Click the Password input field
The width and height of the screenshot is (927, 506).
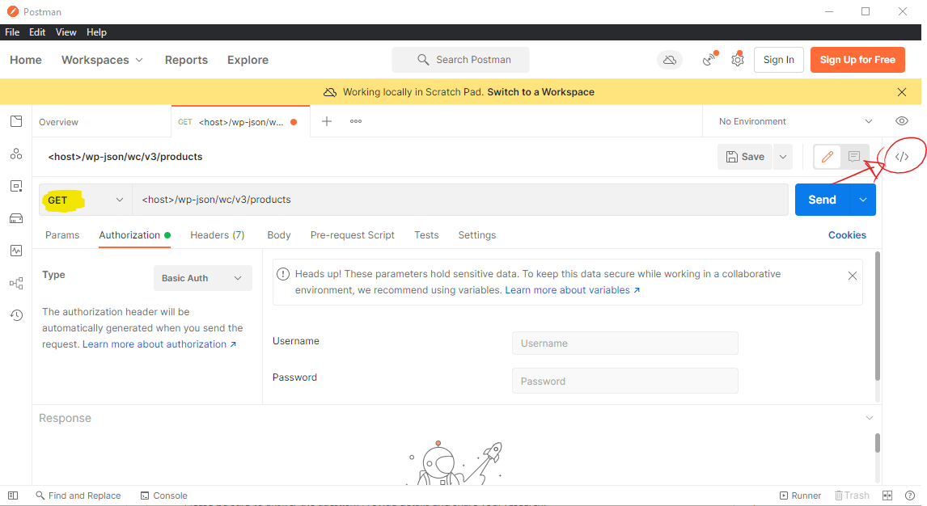625,381
